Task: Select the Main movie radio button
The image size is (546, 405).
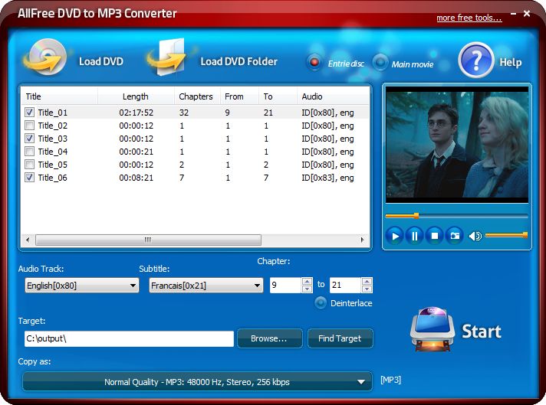Action: point(380,63)
